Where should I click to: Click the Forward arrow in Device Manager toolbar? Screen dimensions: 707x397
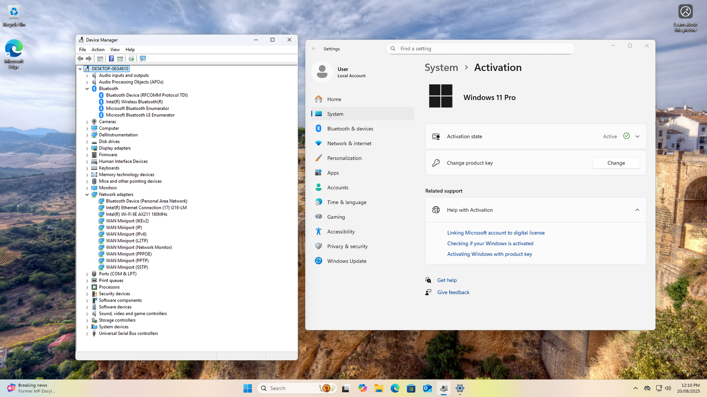89,59
